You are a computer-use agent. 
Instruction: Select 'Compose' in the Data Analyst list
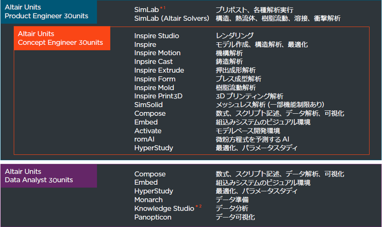tap(150, 174)
